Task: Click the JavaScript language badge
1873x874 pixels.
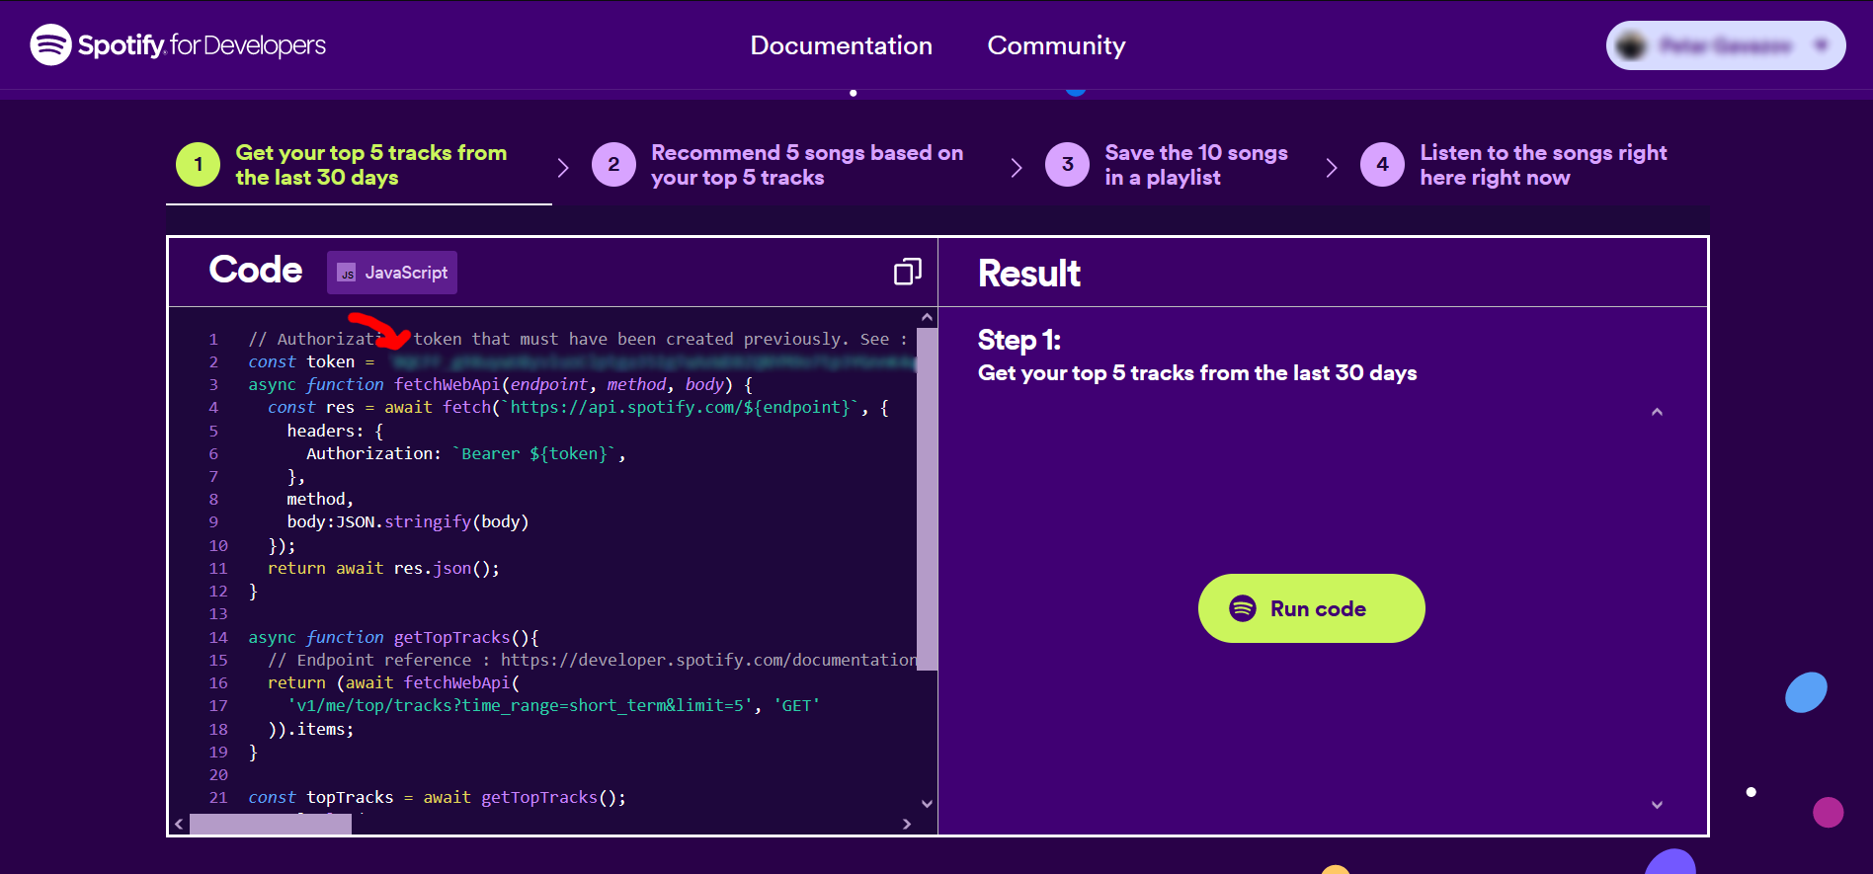Action: pos(392,273)
